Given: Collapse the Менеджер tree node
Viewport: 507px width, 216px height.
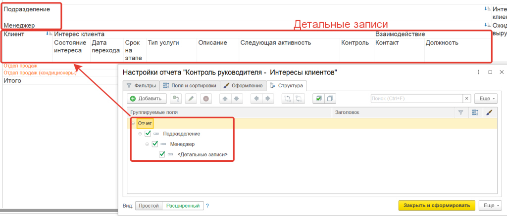Looking at the screenshot, I should (x=147, y=144).
